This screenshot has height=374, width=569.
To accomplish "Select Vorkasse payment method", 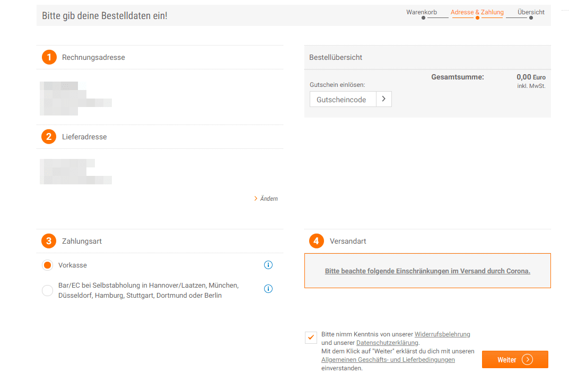I will point(48,265).
